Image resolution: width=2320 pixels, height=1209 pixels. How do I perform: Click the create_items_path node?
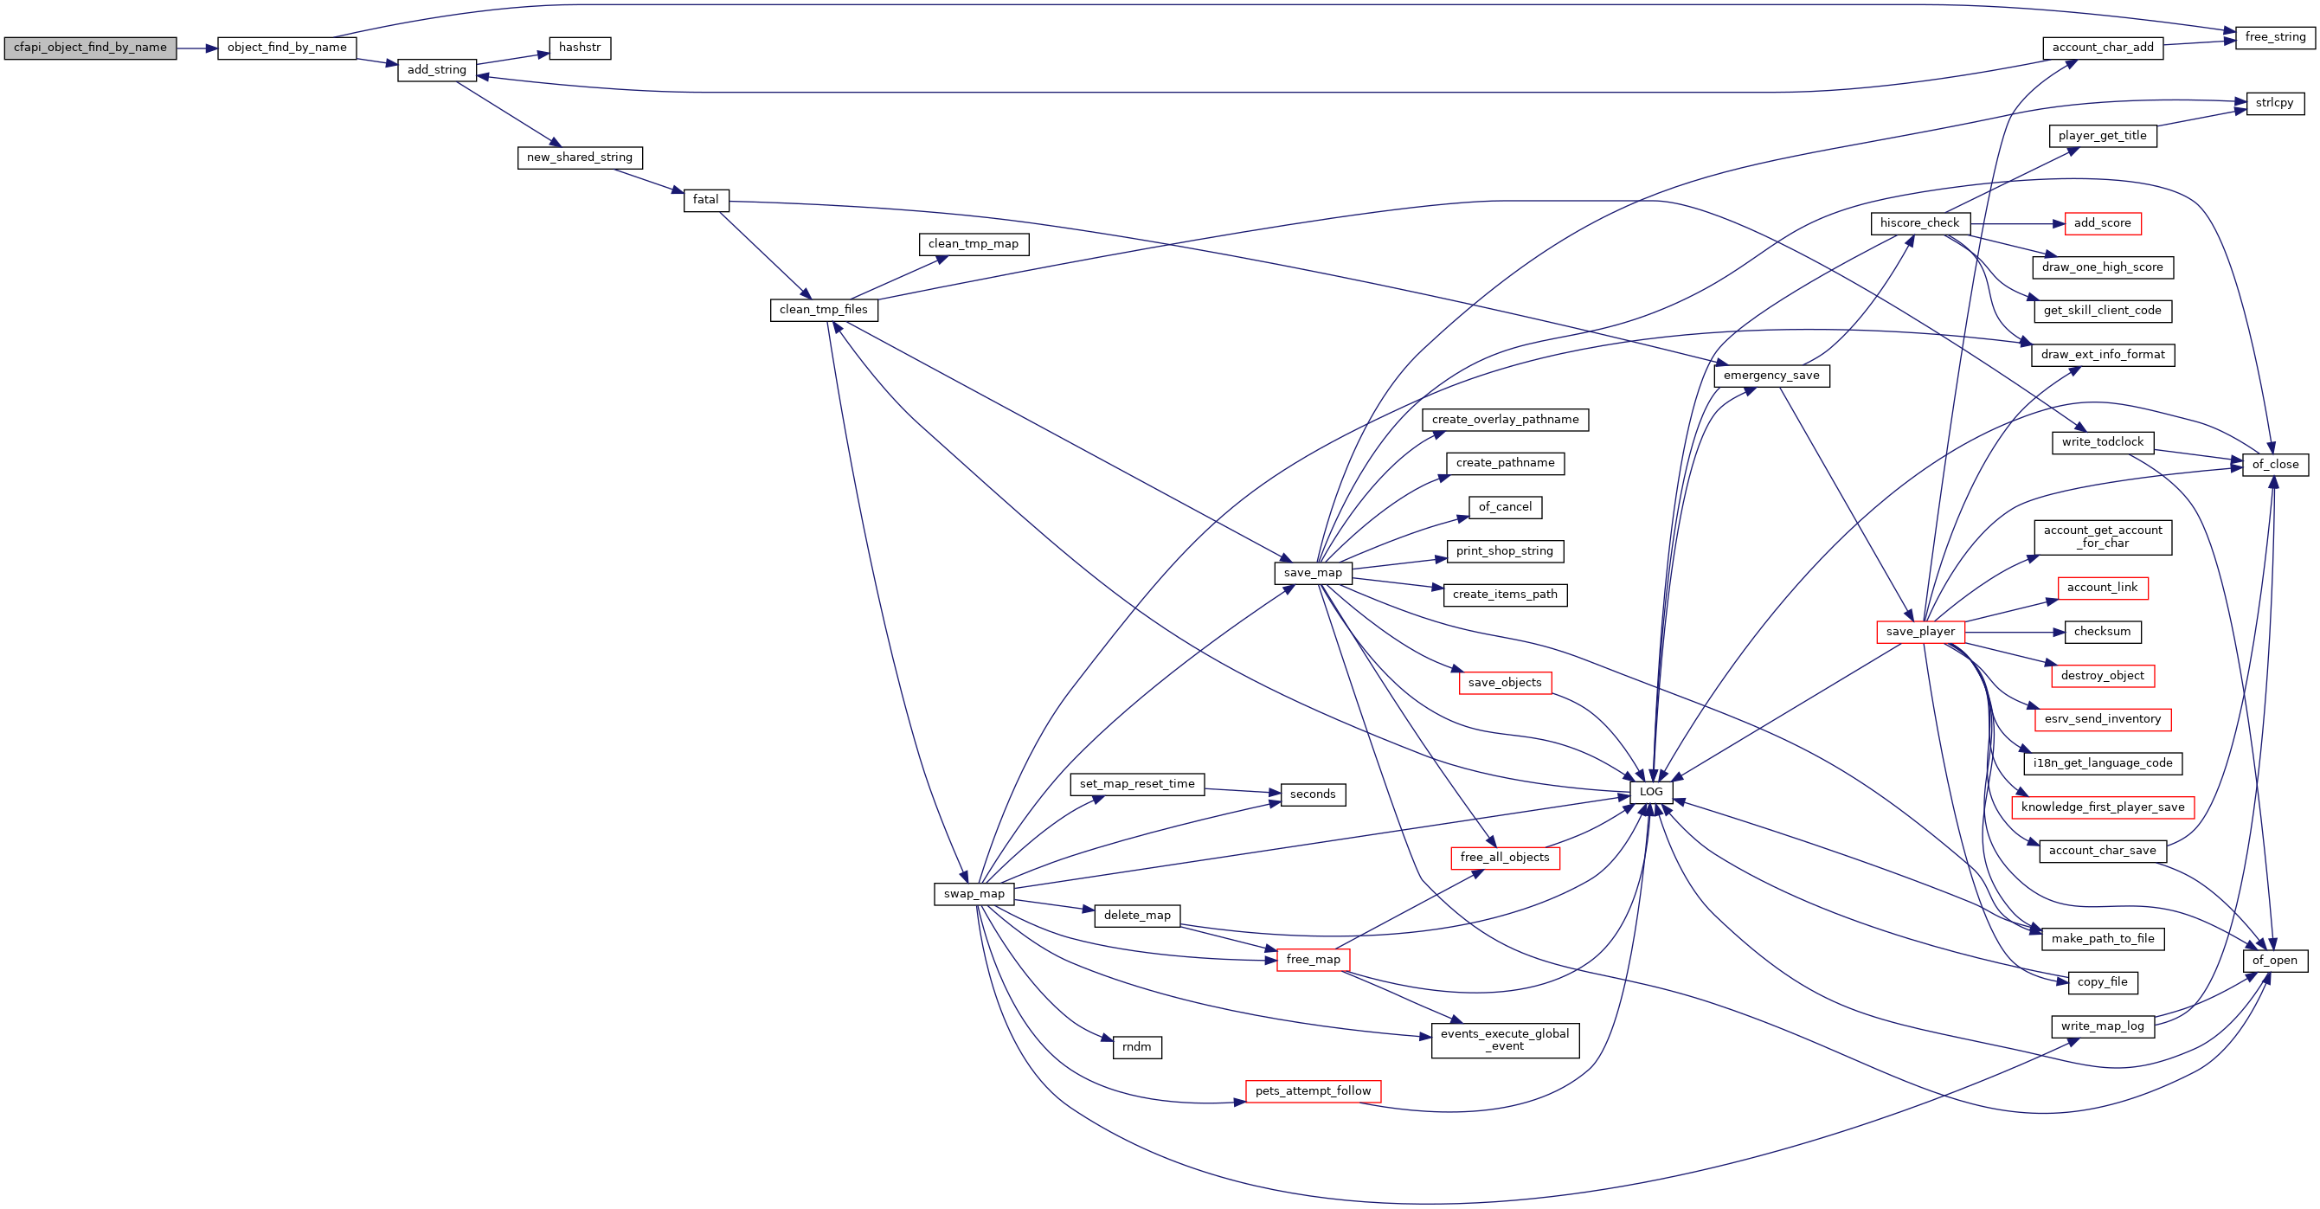(x=1506, y=595)
